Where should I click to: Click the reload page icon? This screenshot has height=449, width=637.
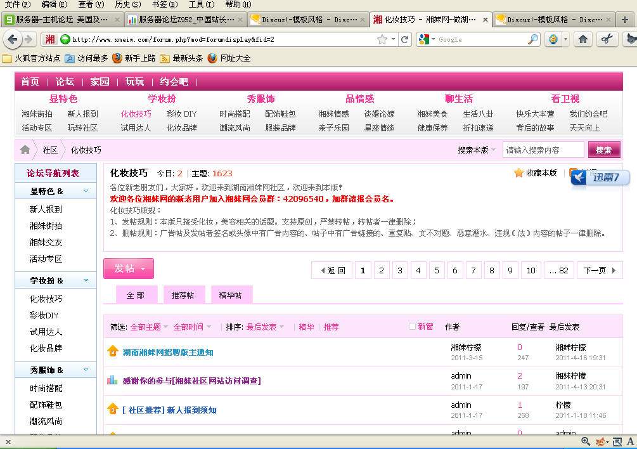(x=404, y=39)
